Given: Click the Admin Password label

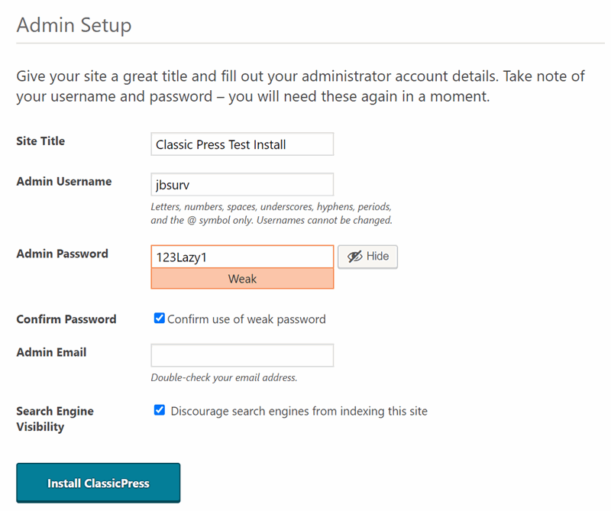Looking at the screenshot, I should point(63,254).
